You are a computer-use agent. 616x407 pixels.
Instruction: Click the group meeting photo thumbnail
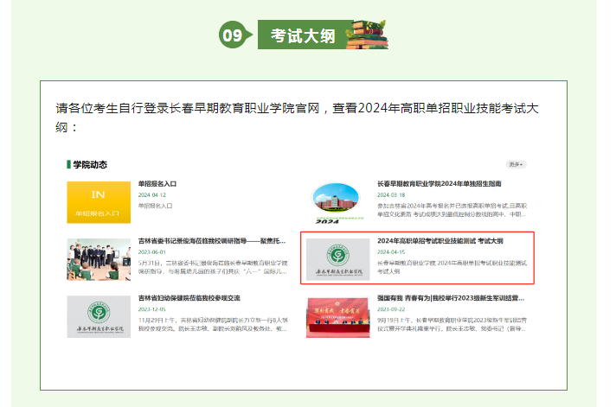99,258
